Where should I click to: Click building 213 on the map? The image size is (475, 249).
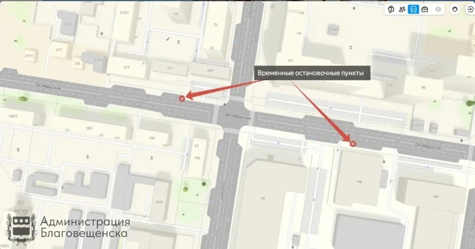[126, 67]
